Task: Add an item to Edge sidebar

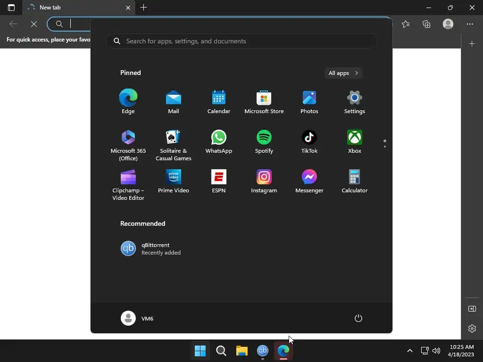Action: (472, 44)
